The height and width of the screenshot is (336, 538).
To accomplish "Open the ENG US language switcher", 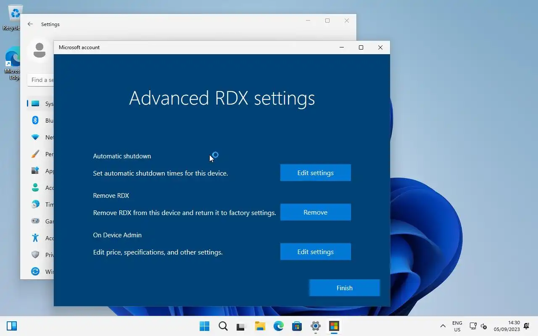I will (x=457, y=326).
